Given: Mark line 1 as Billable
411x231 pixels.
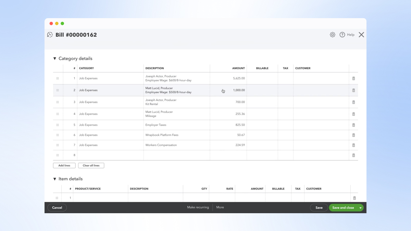Looking at the screenshot, I should (x=262, y=78).
